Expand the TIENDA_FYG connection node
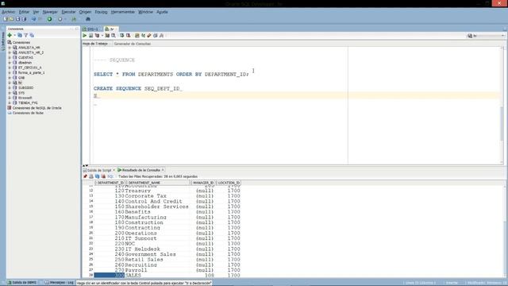This screenshot has height=286, width=508. 10,102
